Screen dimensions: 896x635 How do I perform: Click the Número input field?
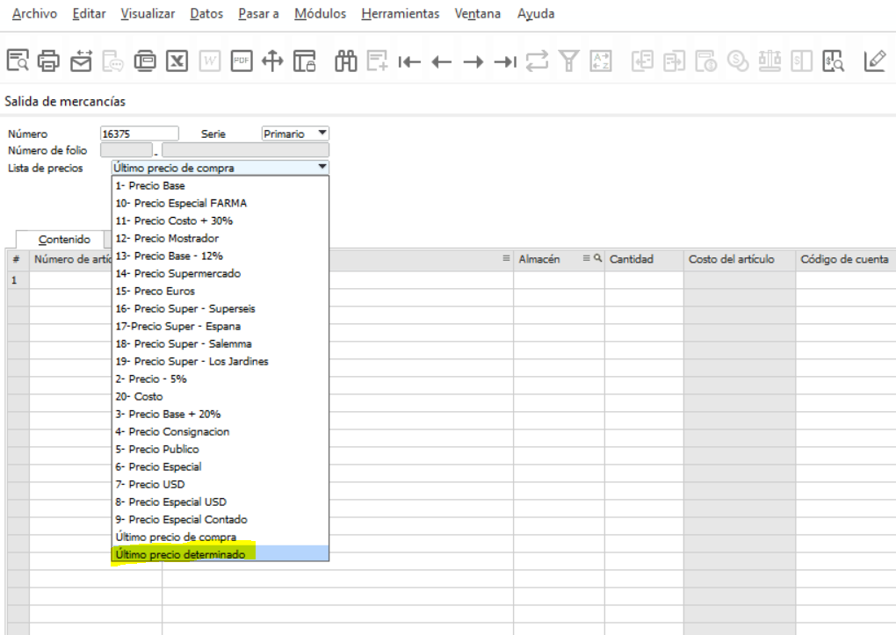tap(139, 134)
